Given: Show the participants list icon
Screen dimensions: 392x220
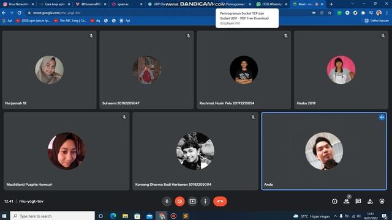Looking at the screenshot, I should click(x=346, y=201).
